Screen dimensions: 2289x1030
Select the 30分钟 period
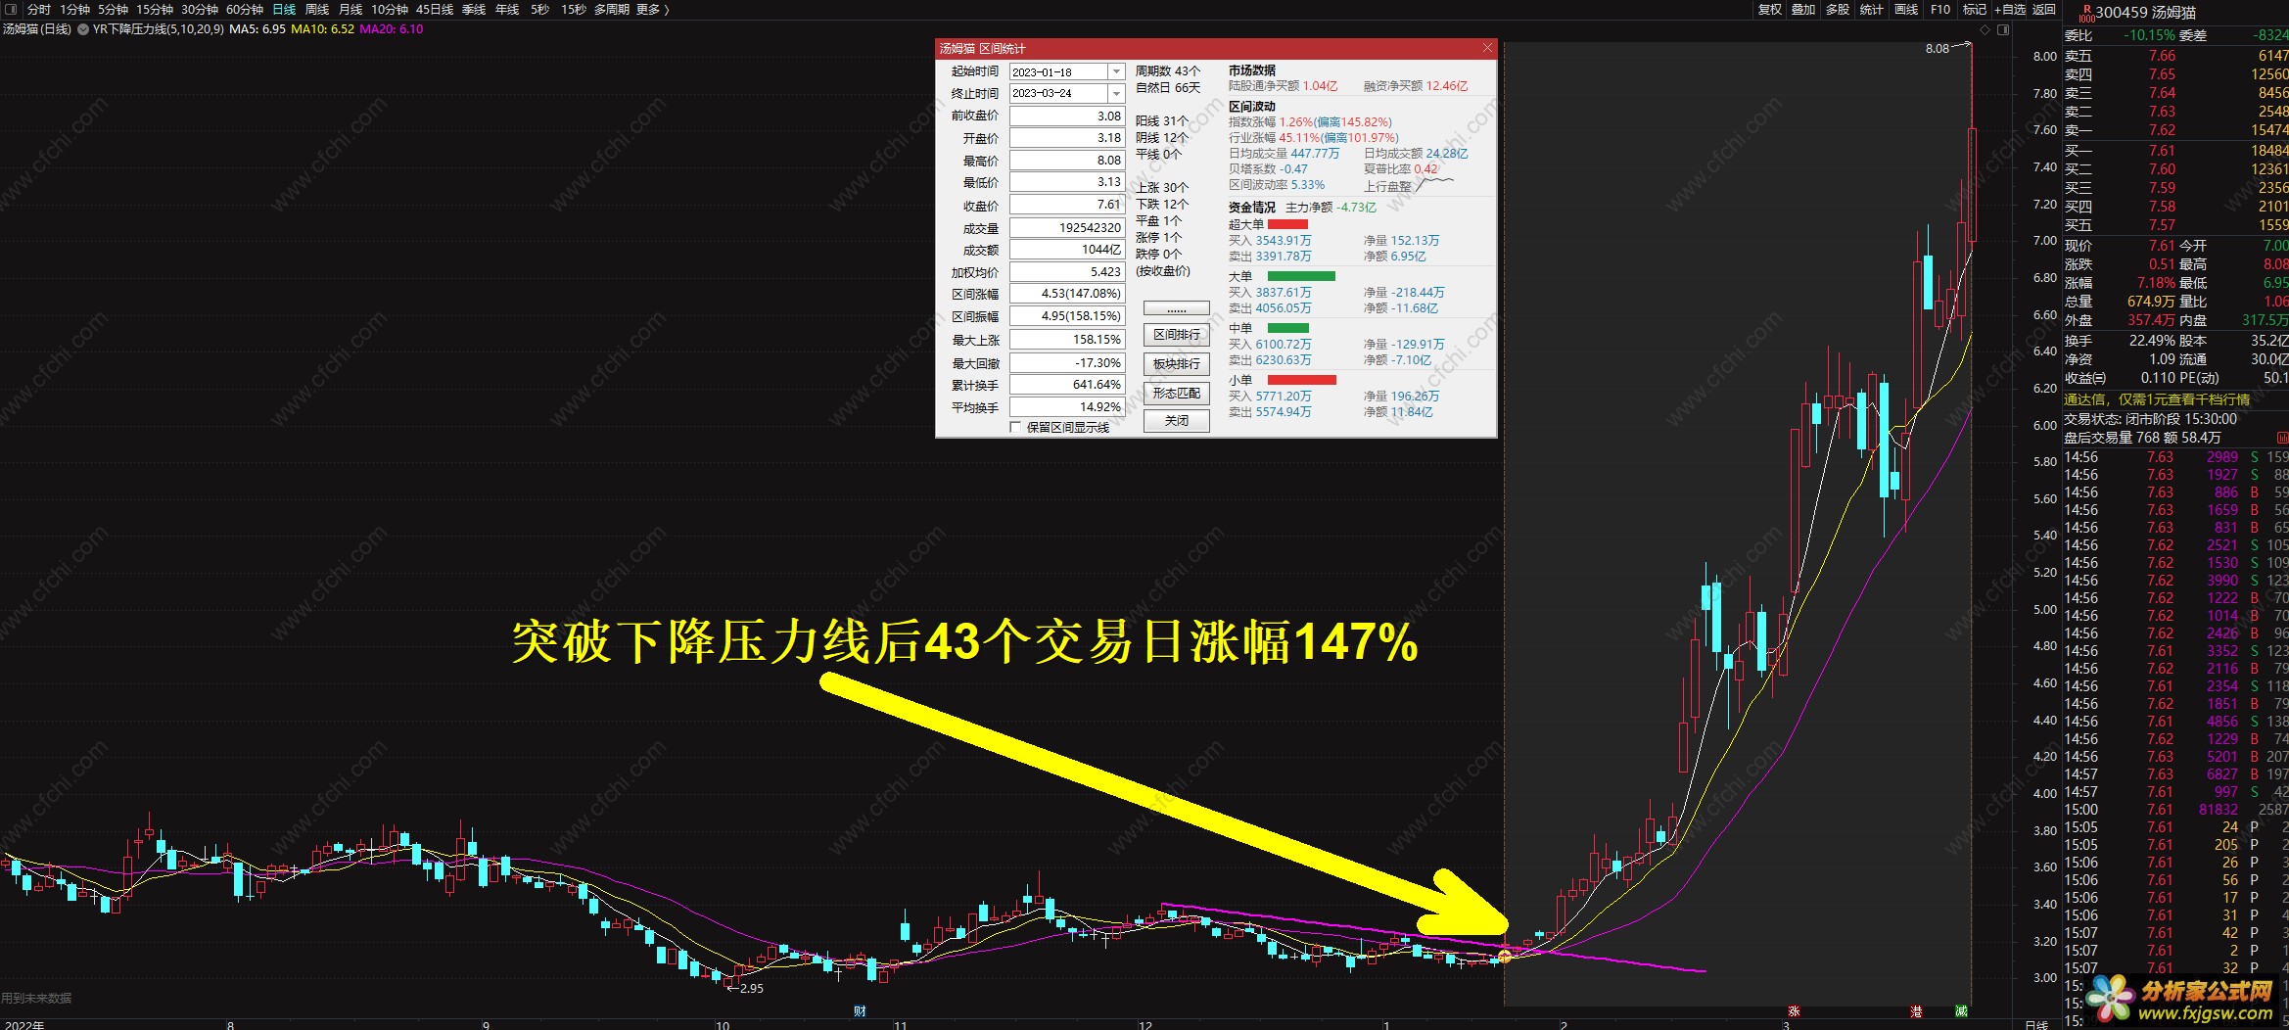coord(200,9)
